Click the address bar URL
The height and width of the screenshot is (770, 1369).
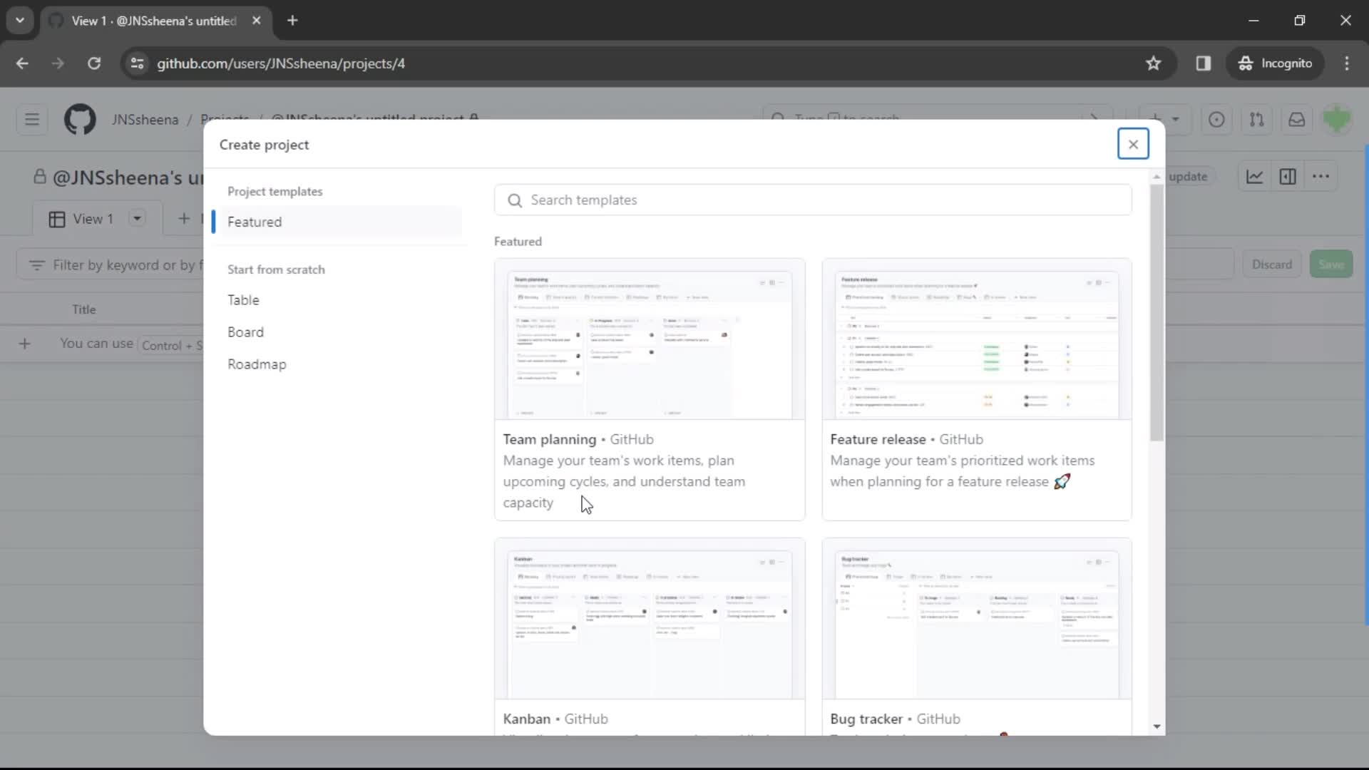click(x=281, y=63)
